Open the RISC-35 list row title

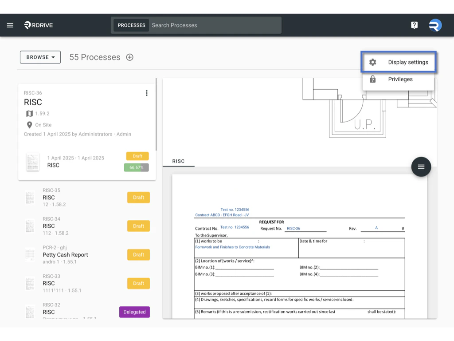(49, 198)
